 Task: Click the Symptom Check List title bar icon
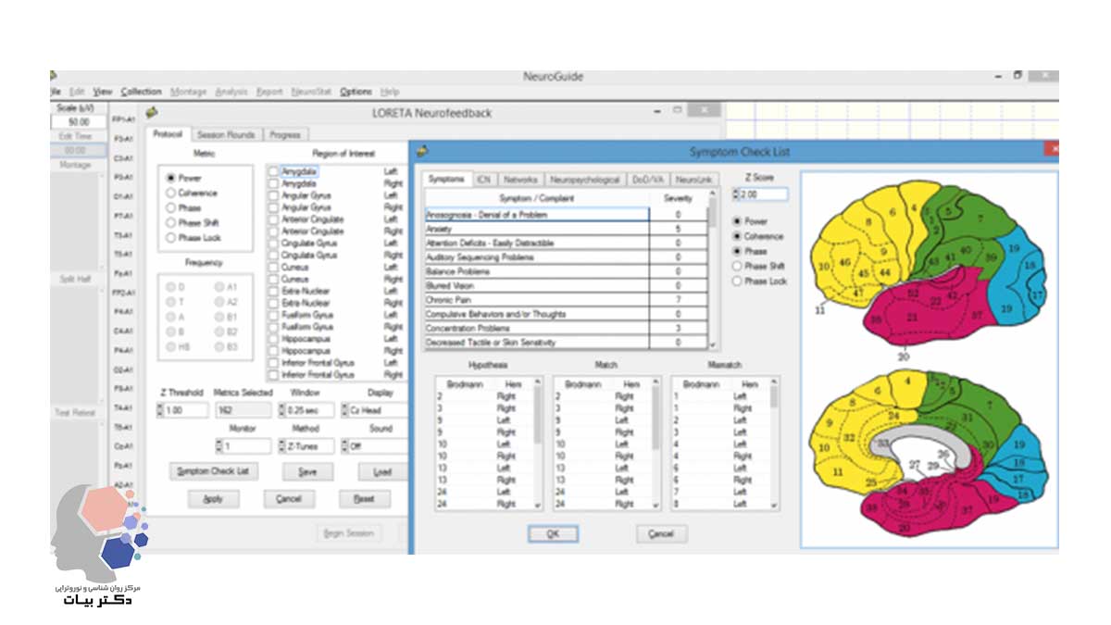[423, 151]
